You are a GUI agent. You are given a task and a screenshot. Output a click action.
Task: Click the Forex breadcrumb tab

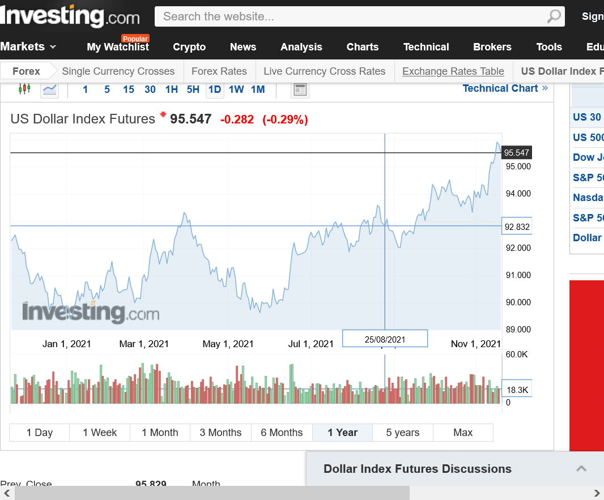26,71
